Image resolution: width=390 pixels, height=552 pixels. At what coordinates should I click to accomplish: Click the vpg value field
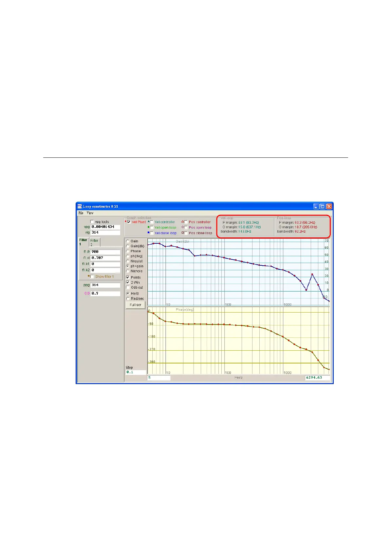pos(105,227)
